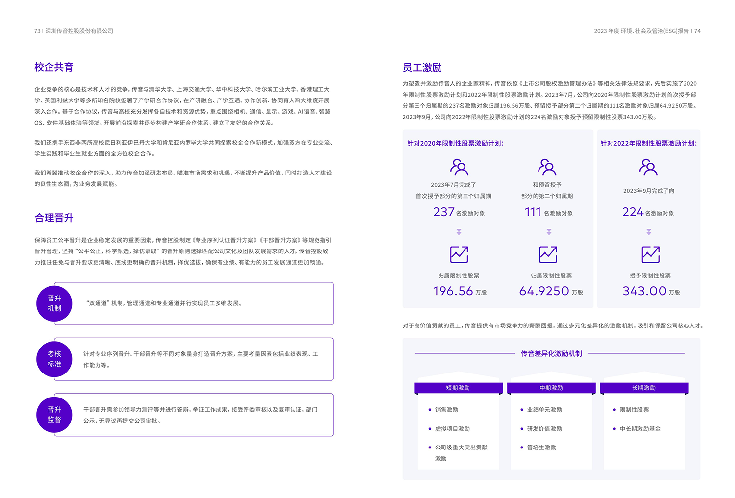This screenshot has width=735, height=498.
Task: Select the chart icon above 343.00 万股
Action: click(650, 254)
